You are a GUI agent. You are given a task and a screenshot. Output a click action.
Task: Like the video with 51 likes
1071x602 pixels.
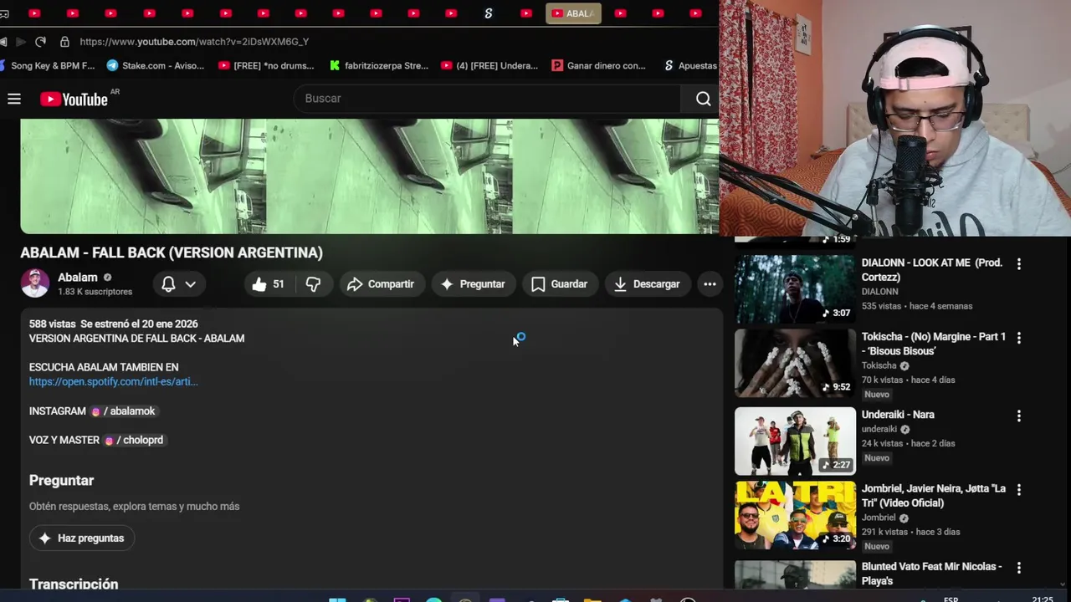tap(269, 284)
